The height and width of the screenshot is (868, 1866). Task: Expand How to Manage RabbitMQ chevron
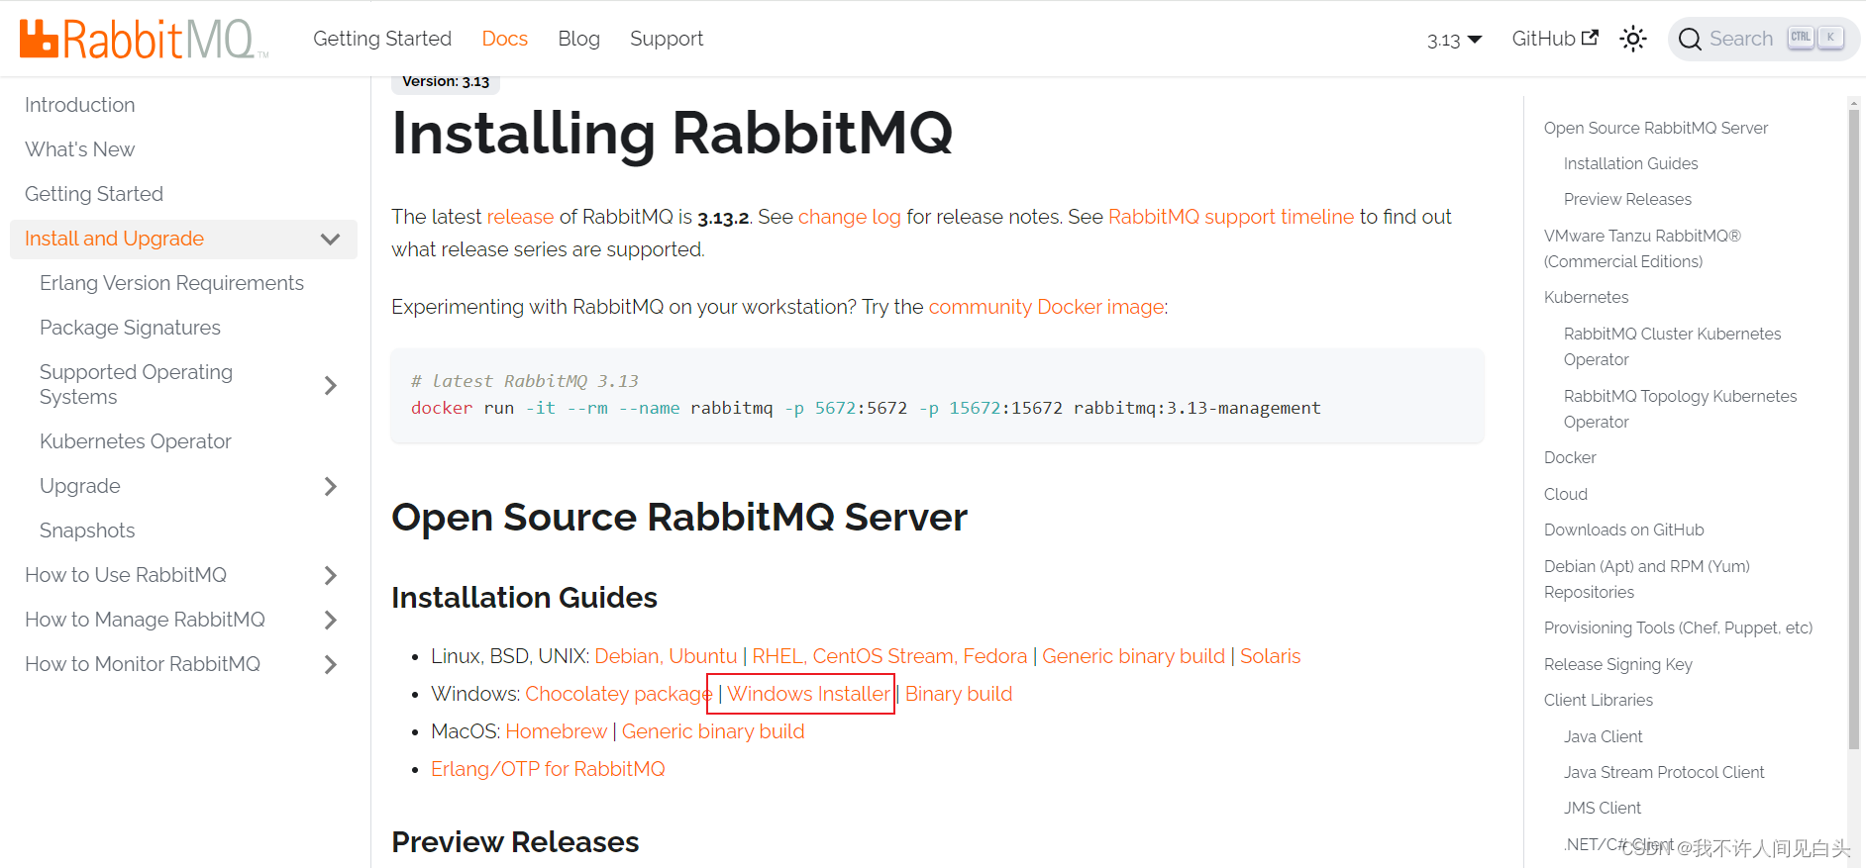331,620
